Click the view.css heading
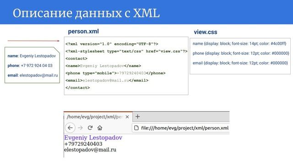 206,32
